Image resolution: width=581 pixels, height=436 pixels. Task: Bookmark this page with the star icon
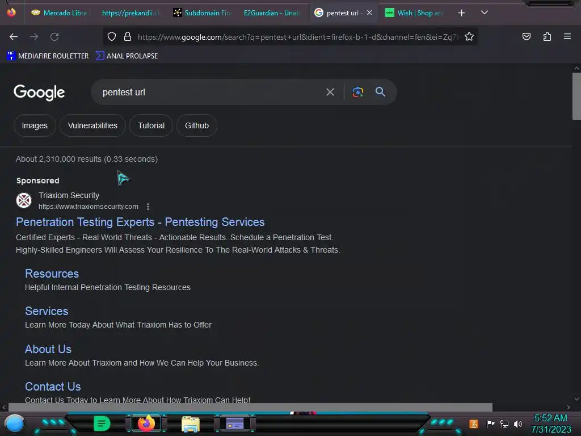(x=469, y=36)
